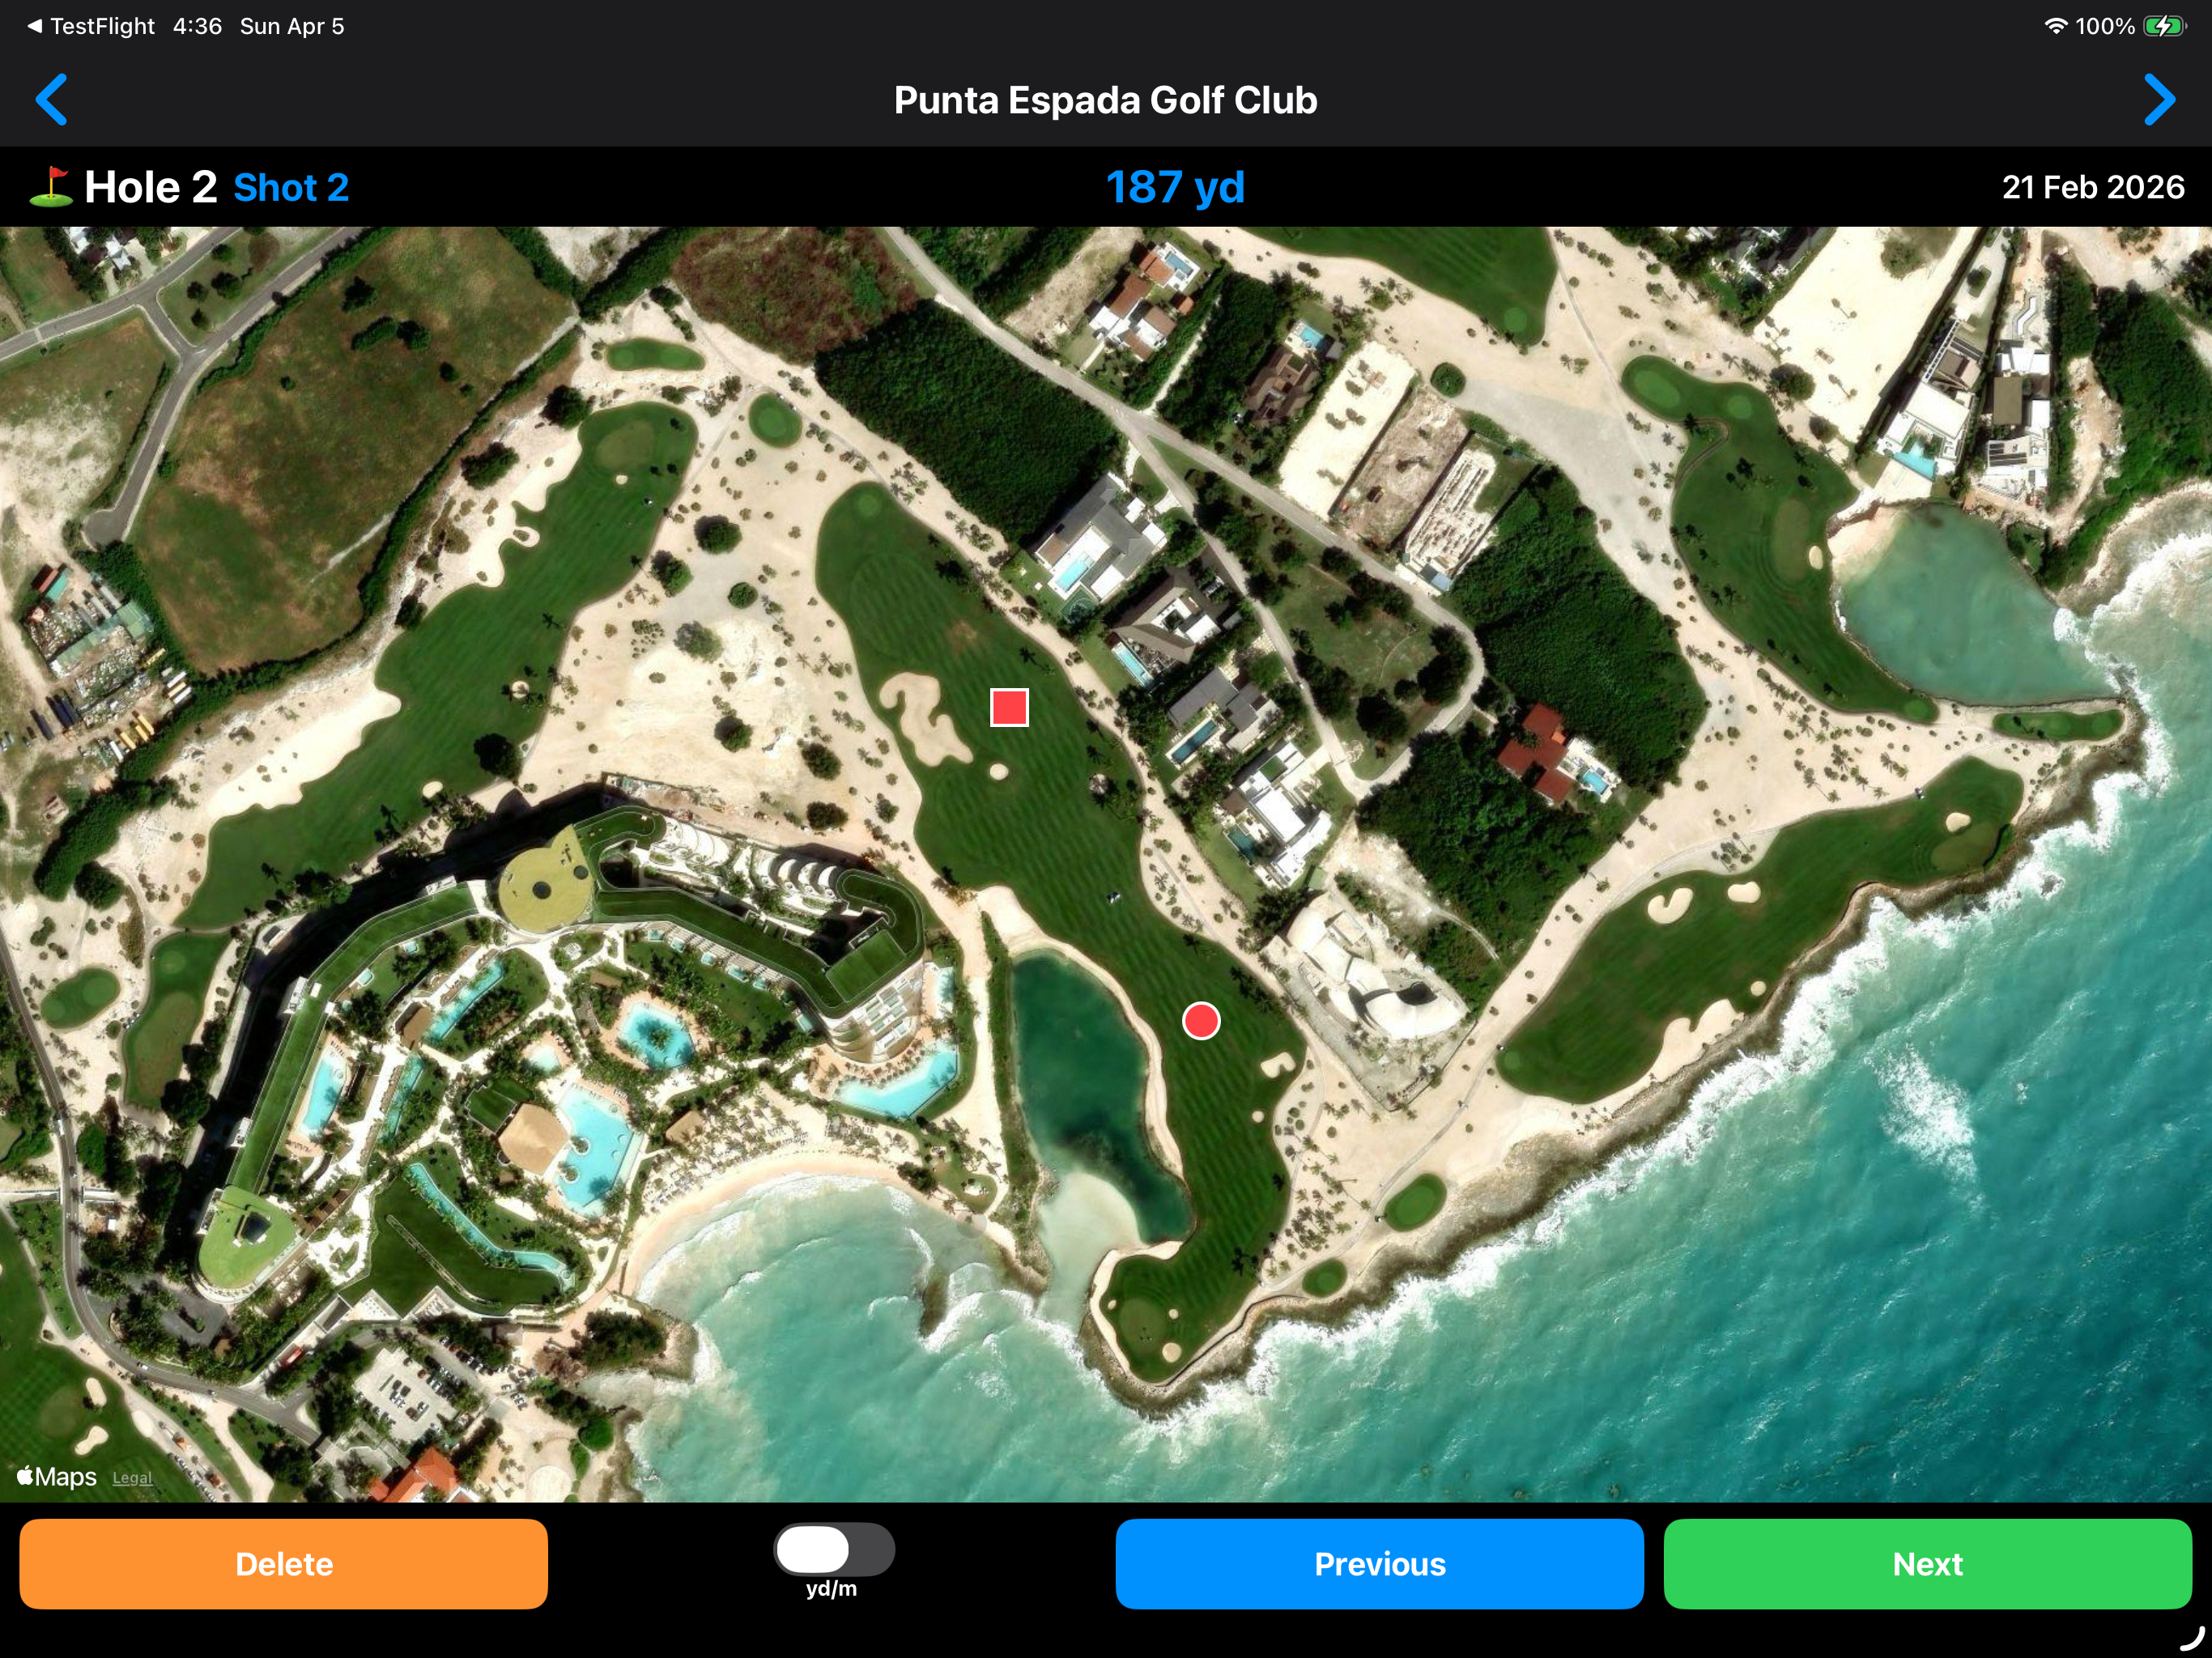
Task: Tap the 21 Feb 2026 date
Action: (2092, 187)
